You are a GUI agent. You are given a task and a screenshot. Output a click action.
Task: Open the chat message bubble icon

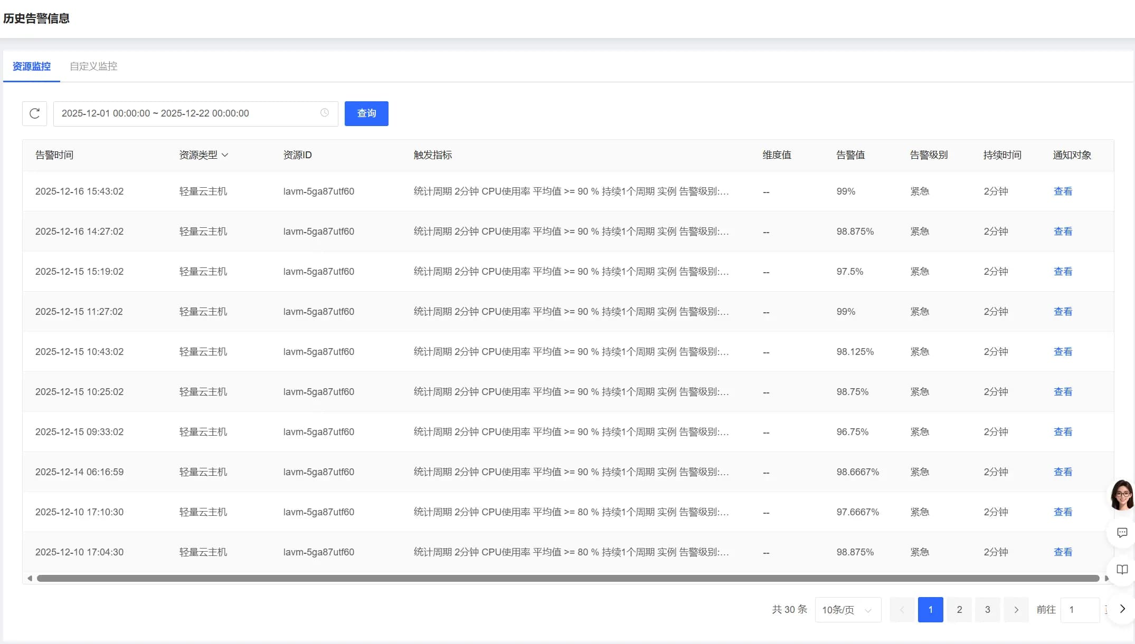click(x=1122, y=533)
